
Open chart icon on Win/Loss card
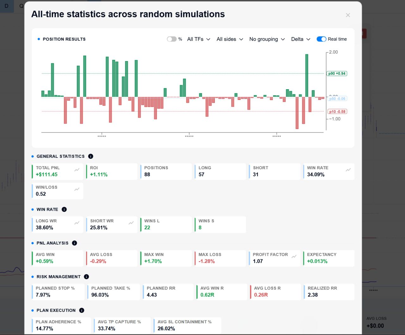(77, 189)
